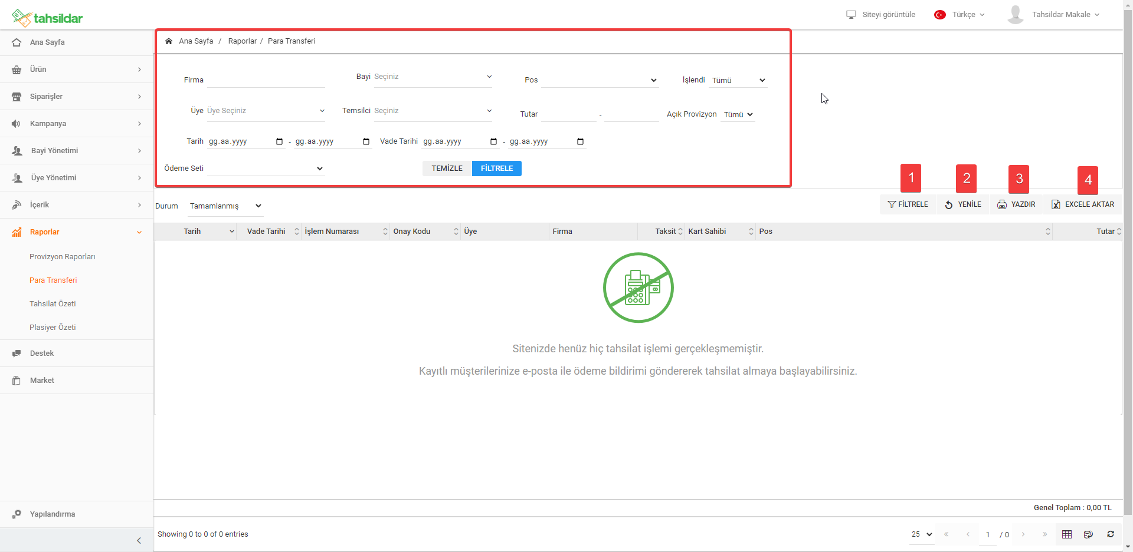Click the page number input field

[x=988, y=535]
